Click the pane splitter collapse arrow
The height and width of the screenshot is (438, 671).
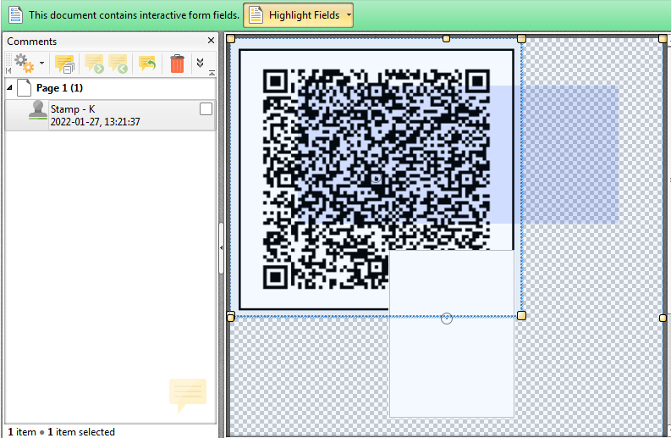click(x=221, y=247)
